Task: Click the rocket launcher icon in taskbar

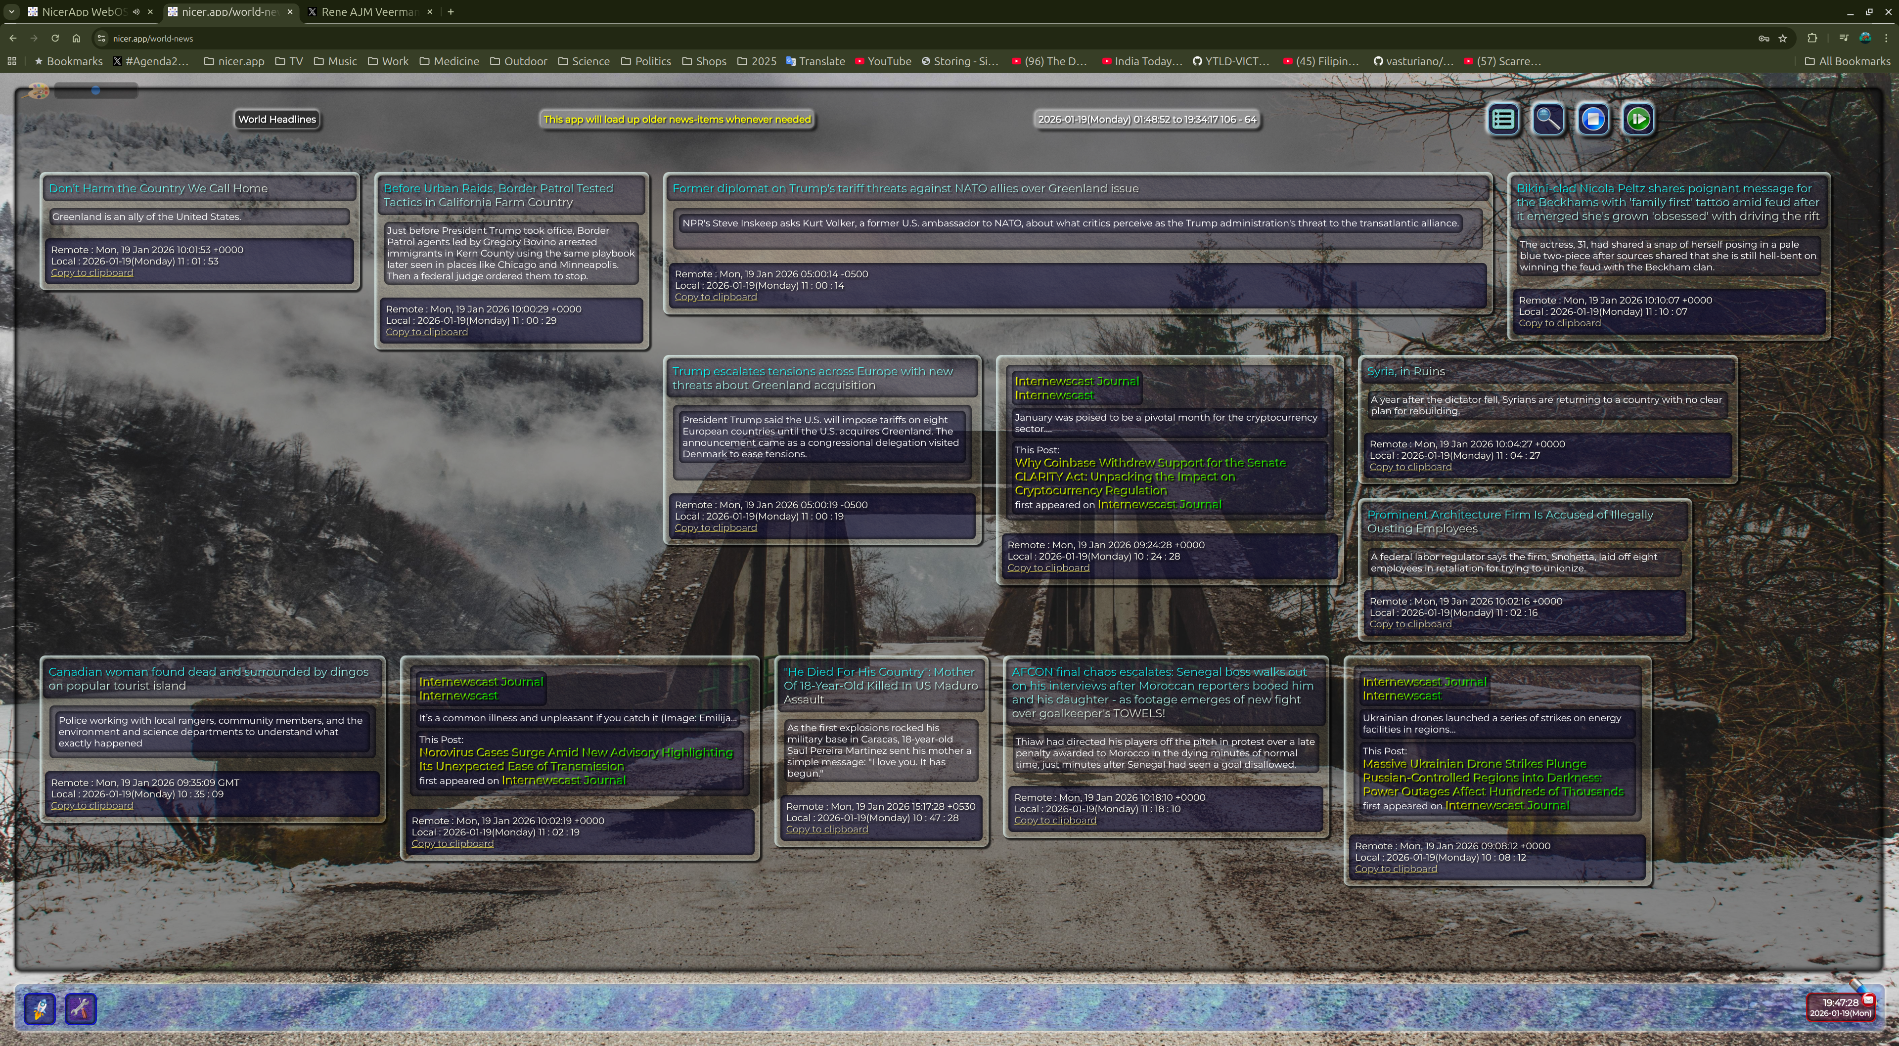Action: tap(40, 1008)
